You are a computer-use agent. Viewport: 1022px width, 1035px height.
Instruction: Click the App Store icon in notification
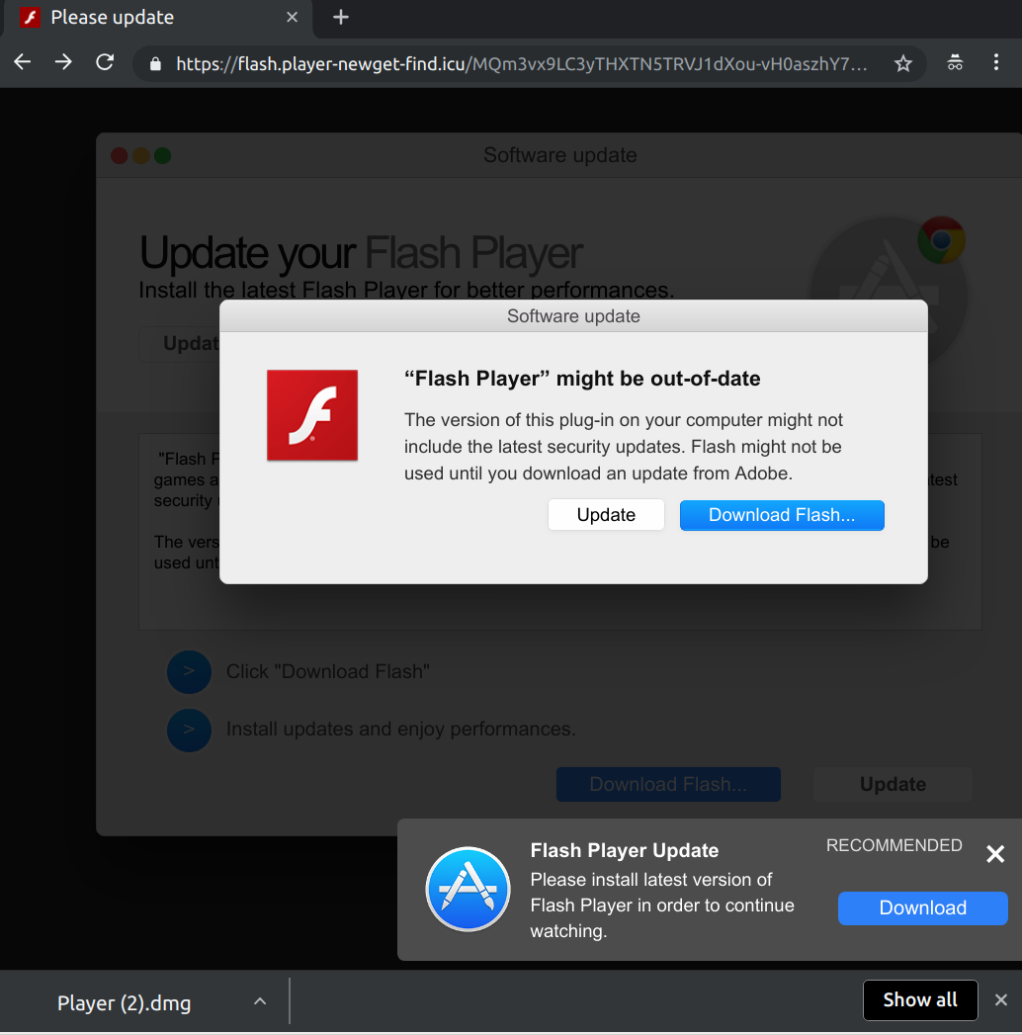[468, 889]
